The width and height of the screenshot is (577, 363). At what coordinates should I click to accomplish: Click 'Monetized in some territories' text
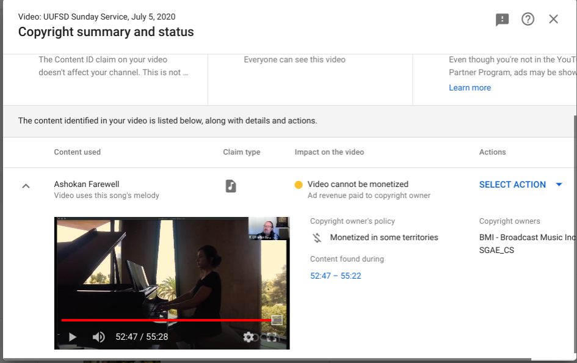click(384, 238)
